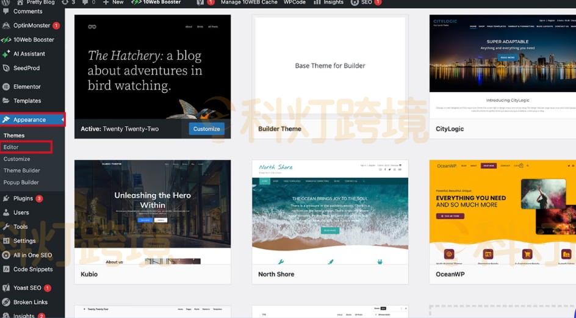Viewport: 576px width, 318px height.
Task: Click the OptinMonster icon in sidebar
Action: point(6,26)
